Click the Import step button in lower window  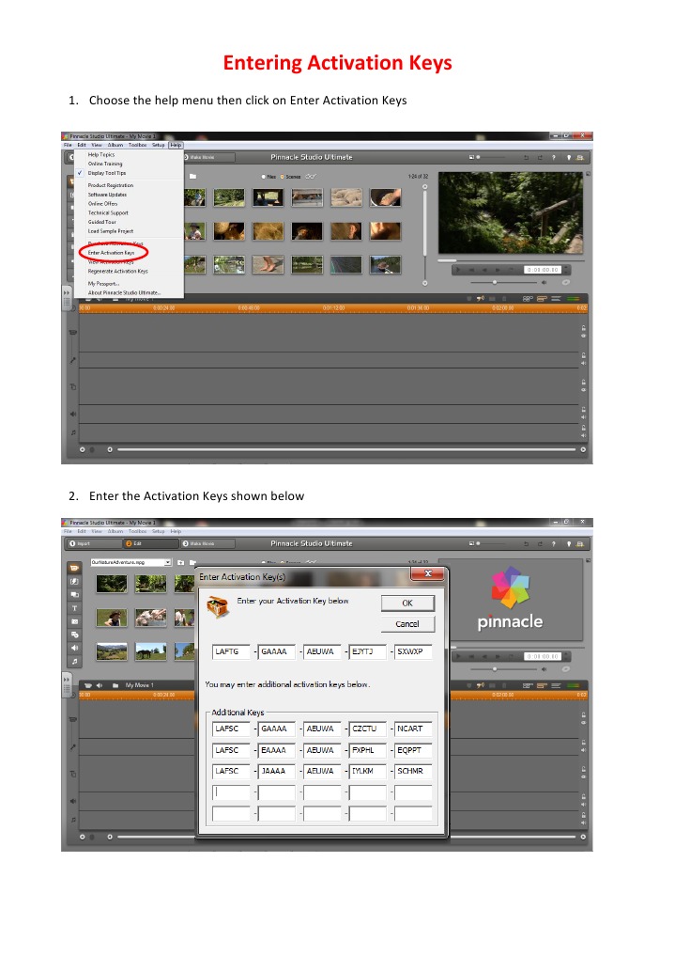[80, 543]
